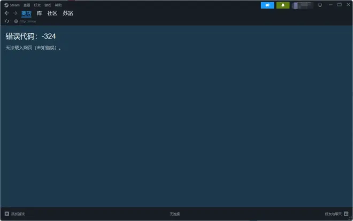Open the 查看 (View) menu
This screenshot has width=353, height=221.
click(27, 5)
